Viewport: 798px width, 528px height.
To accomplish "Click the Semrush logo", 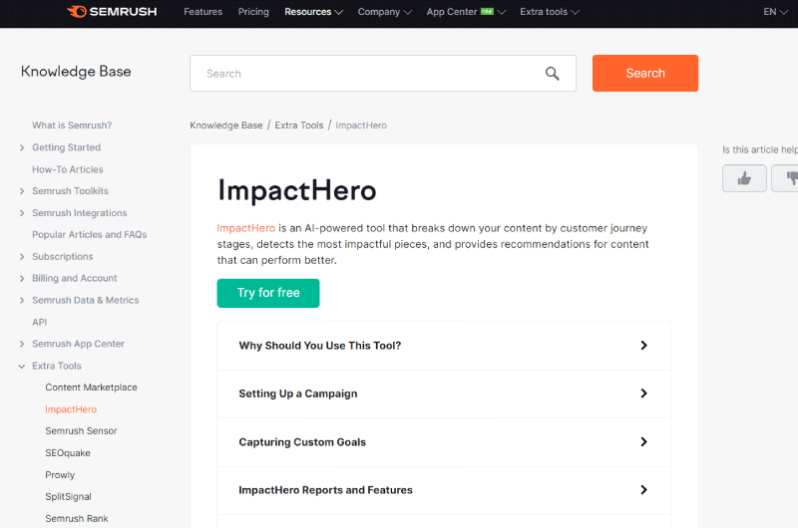I will pos(112,12).
